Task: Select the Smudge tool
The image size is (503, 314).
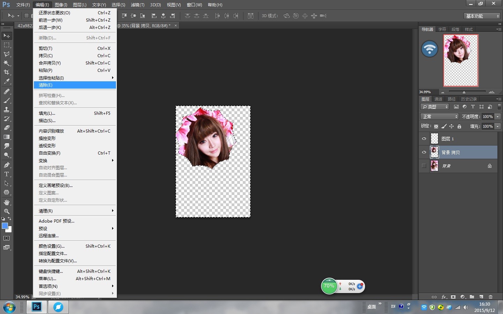Action: pos(7,146)
